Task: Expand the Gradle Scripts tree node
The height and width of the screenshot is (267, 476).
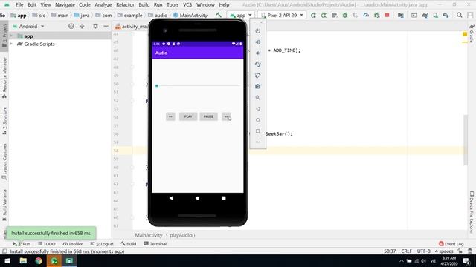Action: click(x=11, y=44)
